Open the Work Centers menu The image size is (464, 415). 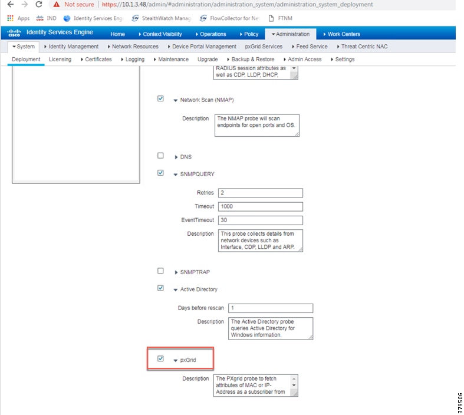pyautogui.click(x=342, y=34)
